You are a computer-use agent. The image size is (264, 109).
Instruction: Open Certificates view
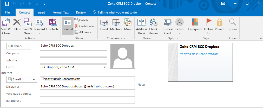coord(85,26)
